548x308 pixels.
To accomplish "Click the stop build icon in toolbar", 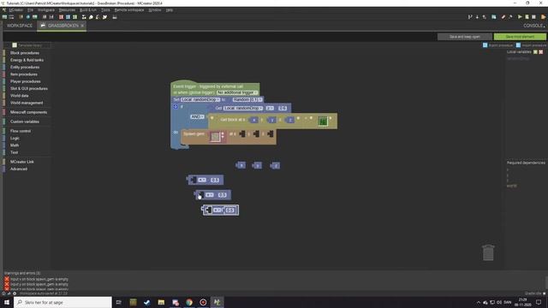I will click(533, 17).
